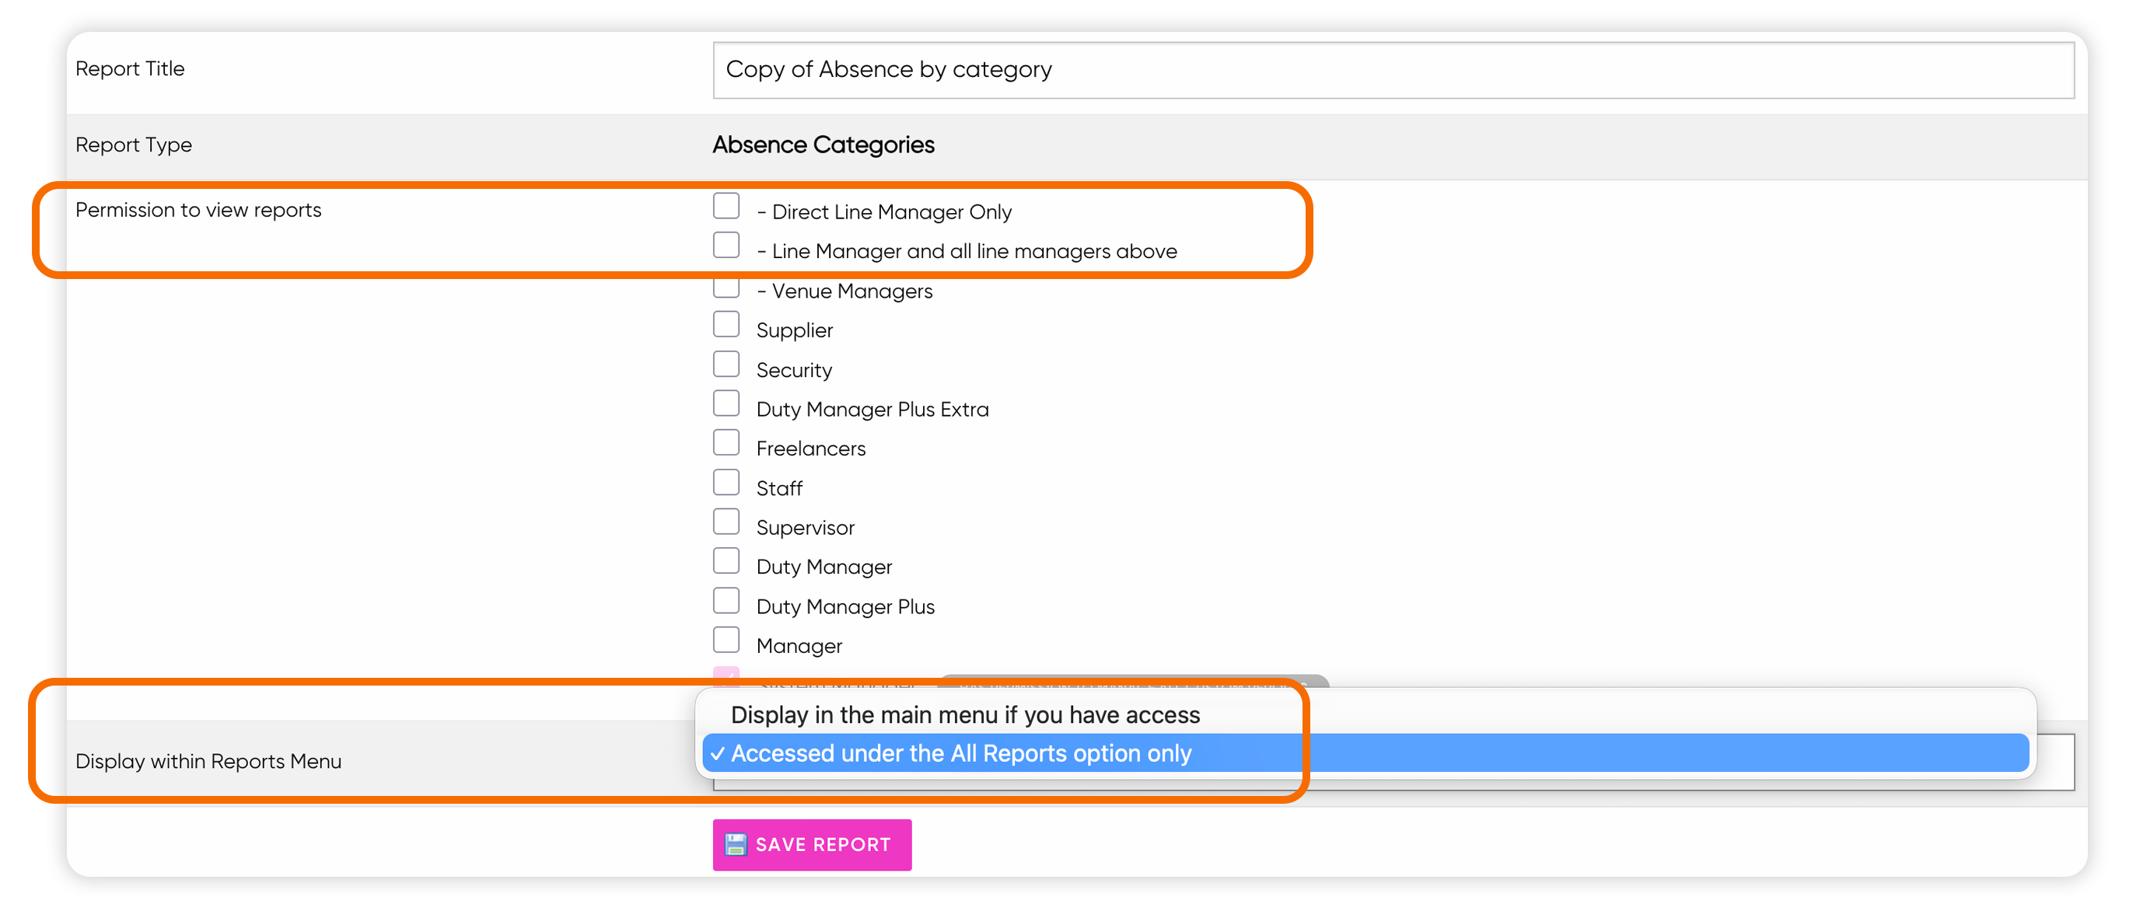The height and width of the screenshot is (911, 2140).
Task: Tick Line Manager and all line managers above
Action: coord(726,245)
